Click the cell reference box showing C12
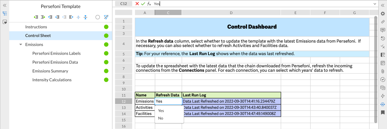Viewport: 387px width, 129px height. click(124, 4)
